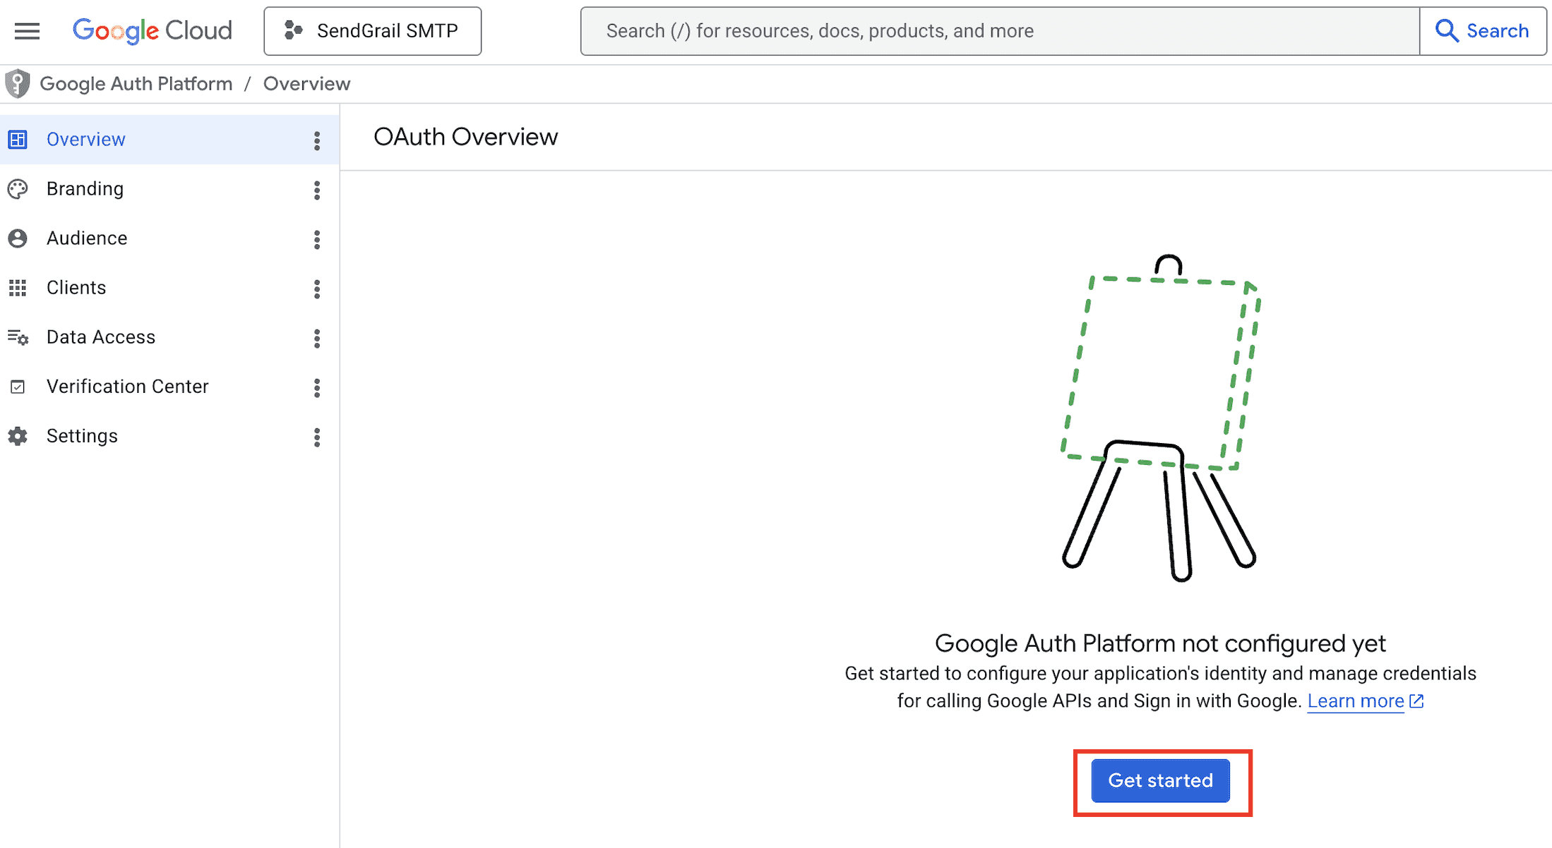Click the Learn more link

click(1356, 701)
